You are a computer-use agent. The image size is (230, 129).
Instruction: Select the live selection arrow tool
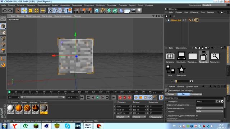(18, 10)
